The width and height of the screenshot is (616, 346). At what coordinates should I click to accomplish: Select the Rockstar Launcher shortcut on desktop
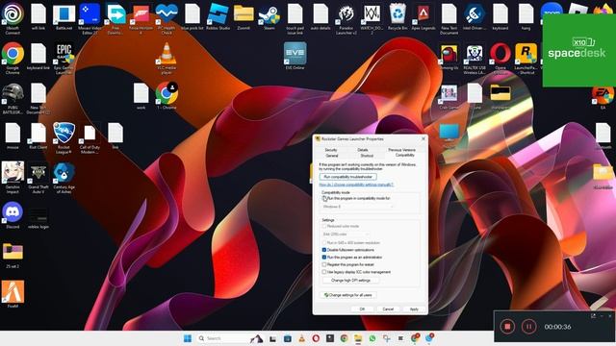point(526,58)
